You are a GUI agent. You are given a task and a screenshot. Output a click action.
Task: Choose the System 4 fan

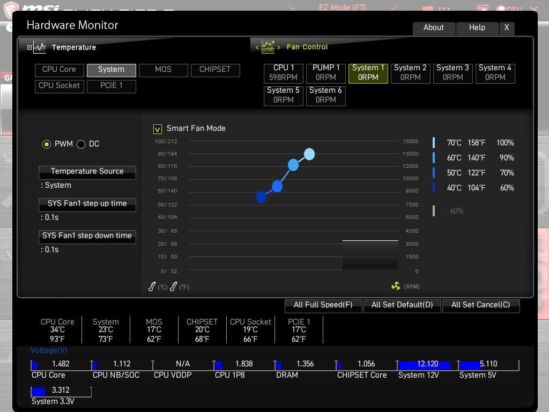click(495, 73)
